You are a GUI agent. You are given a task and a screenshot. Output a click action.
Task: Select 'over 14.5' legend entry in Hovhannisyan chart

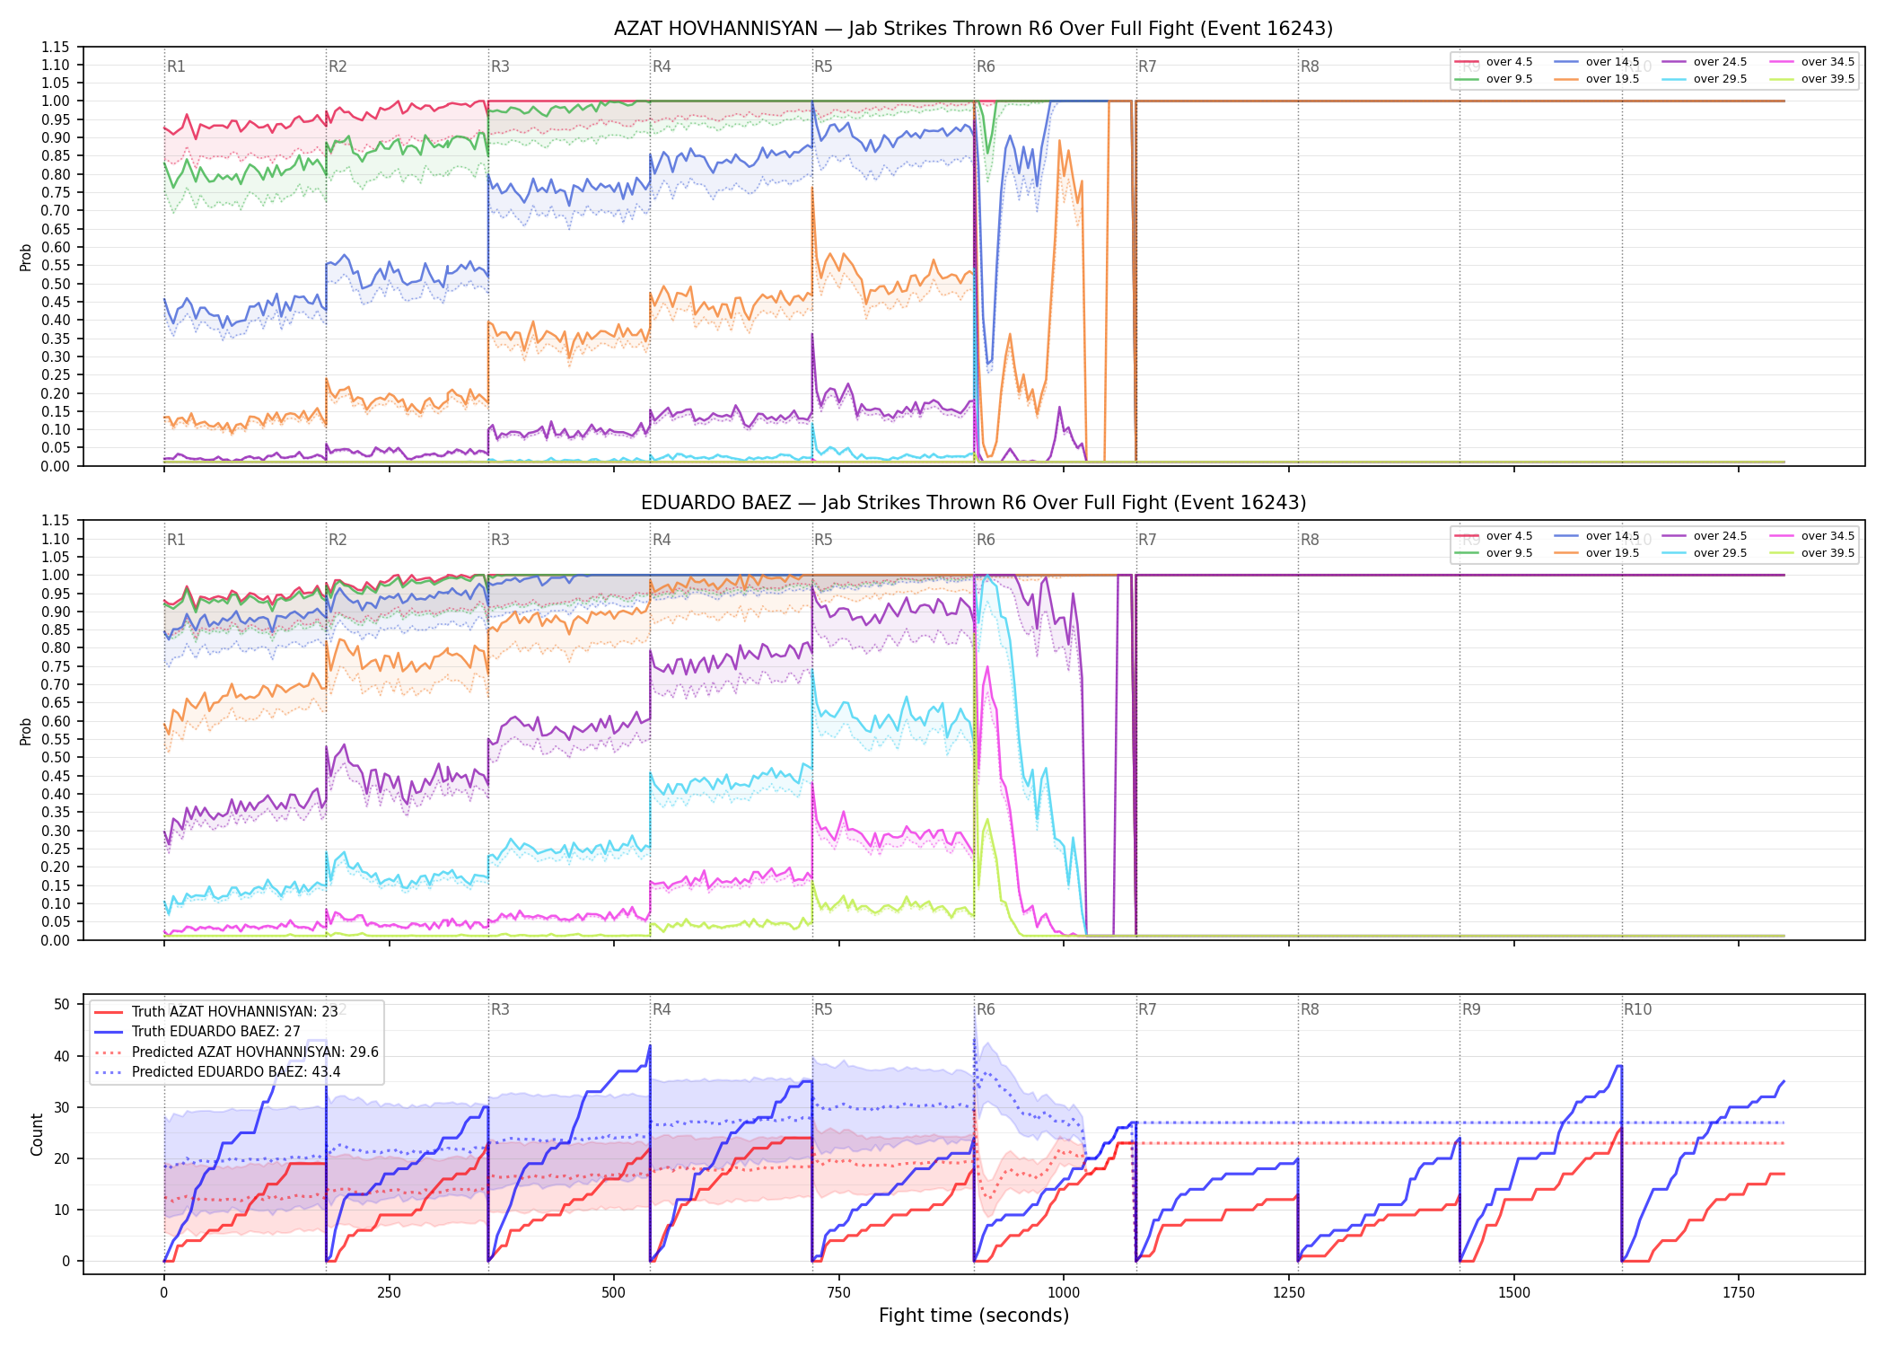pyautogui.click(x=1596, y=62)
